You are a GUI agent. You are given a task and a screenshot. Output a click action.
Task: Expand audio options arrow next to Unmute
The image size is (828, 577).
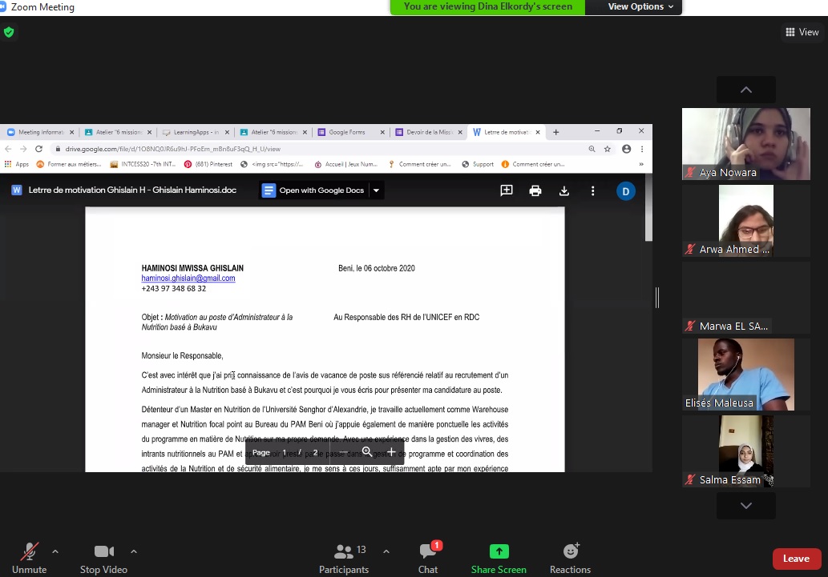[x=55, y=551]
